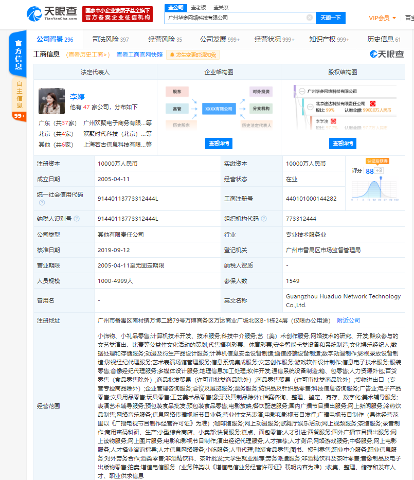Click the +8 score bonus badge

pyautogui.click(x=379, y=170)
